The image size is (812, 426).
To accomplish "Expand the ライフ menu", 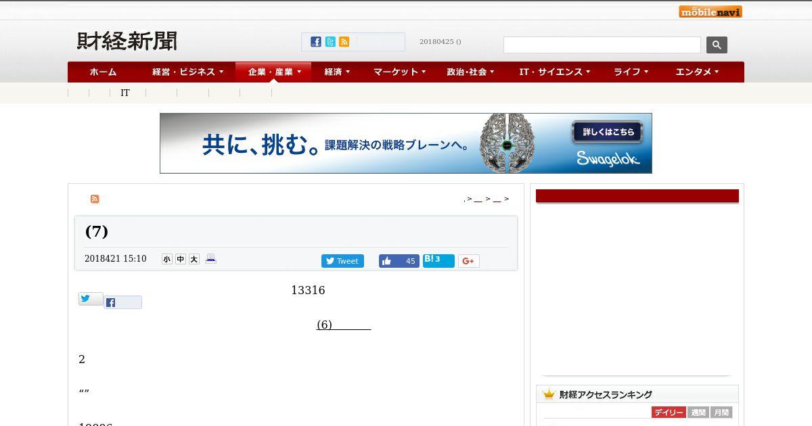I will (631, 72).
